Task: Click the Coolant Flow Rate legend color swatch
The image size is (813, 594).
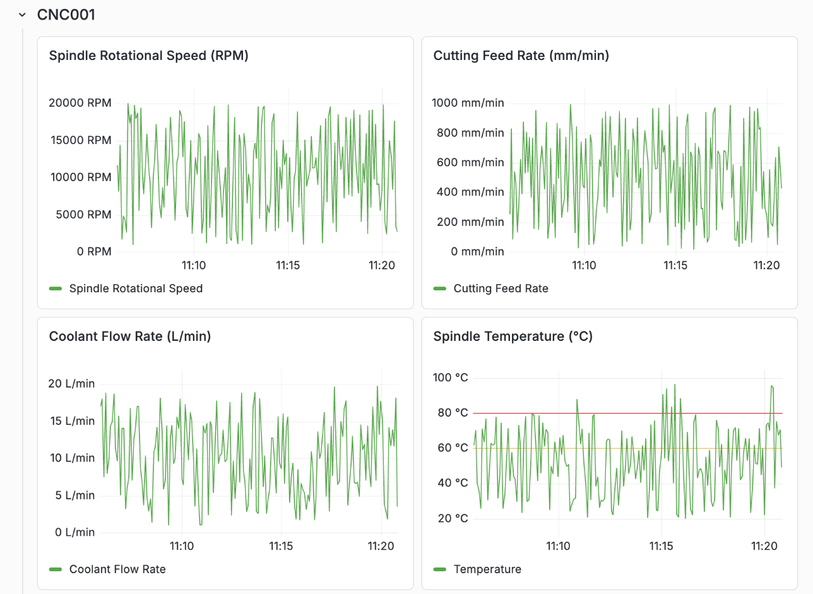Action: click(x=56, y=569)
